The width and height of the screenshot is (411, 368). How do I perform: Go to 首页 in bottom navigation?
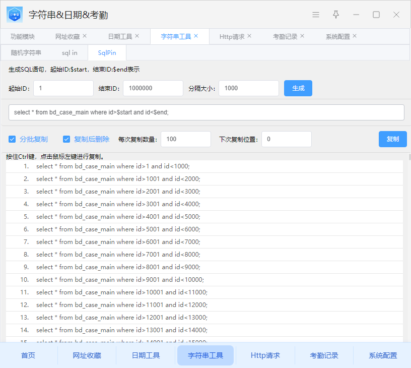click(28, 355)
